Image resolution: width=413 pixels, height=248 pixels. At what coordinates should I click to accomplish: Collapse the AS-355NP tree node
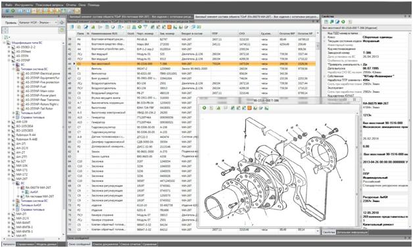[x=9, y=60]
